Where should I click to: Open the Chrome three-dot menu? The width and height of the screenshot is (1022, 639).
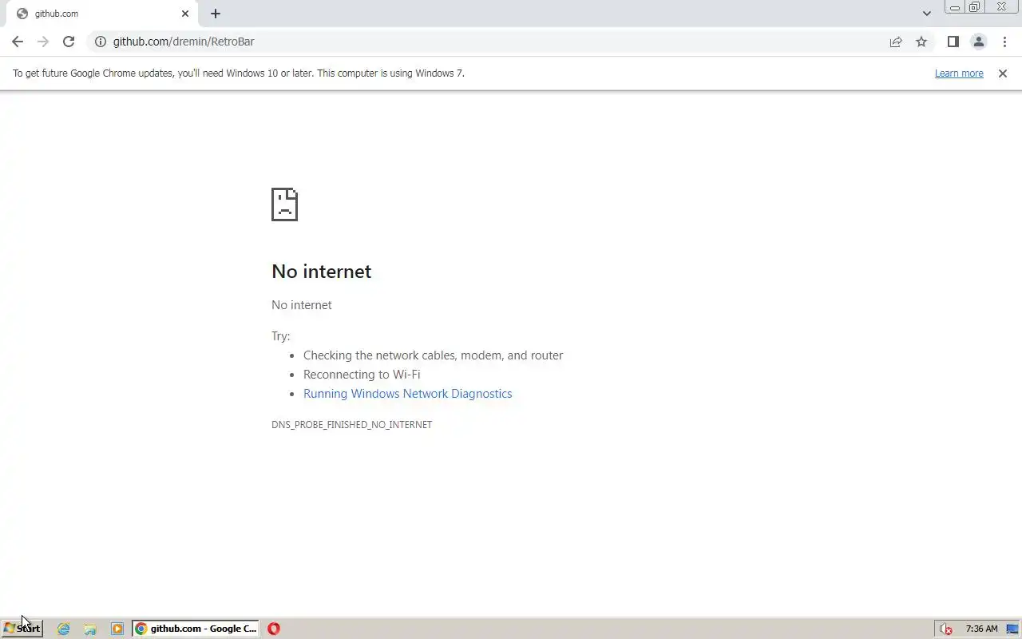tap(1004, 42)
